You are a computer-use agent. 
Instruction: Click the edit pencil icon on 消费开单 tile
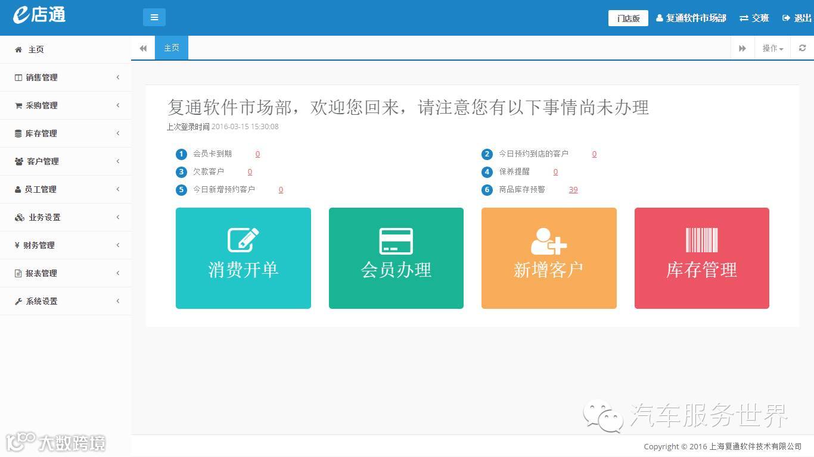[243, 240]
